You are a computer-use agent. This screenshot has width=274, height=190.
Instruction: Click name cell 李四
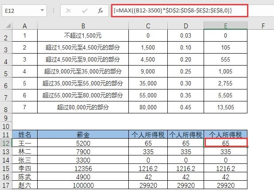pos(25,168)
